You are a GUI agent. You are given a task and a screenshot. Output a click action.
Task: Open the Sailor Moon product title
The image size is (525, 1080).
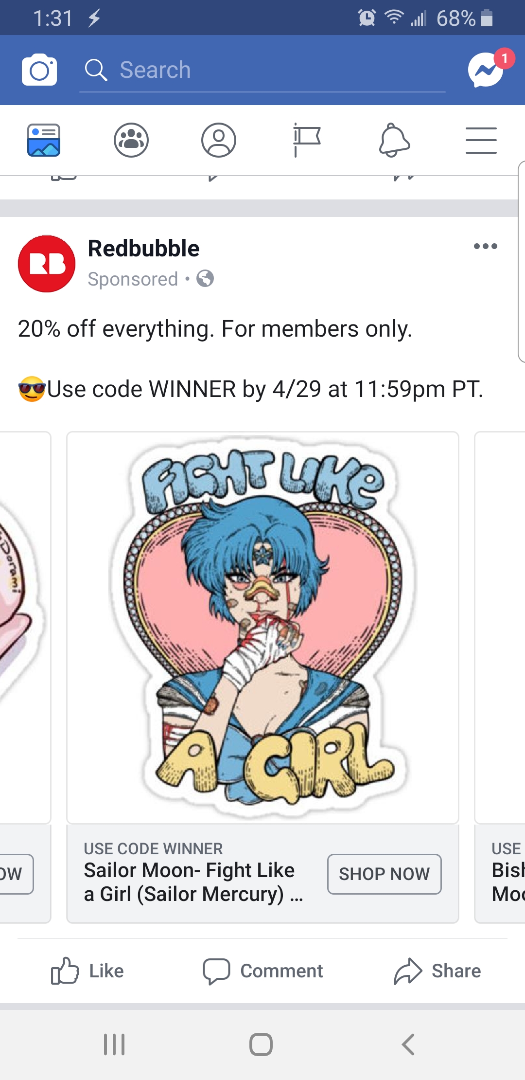point(193,882)
